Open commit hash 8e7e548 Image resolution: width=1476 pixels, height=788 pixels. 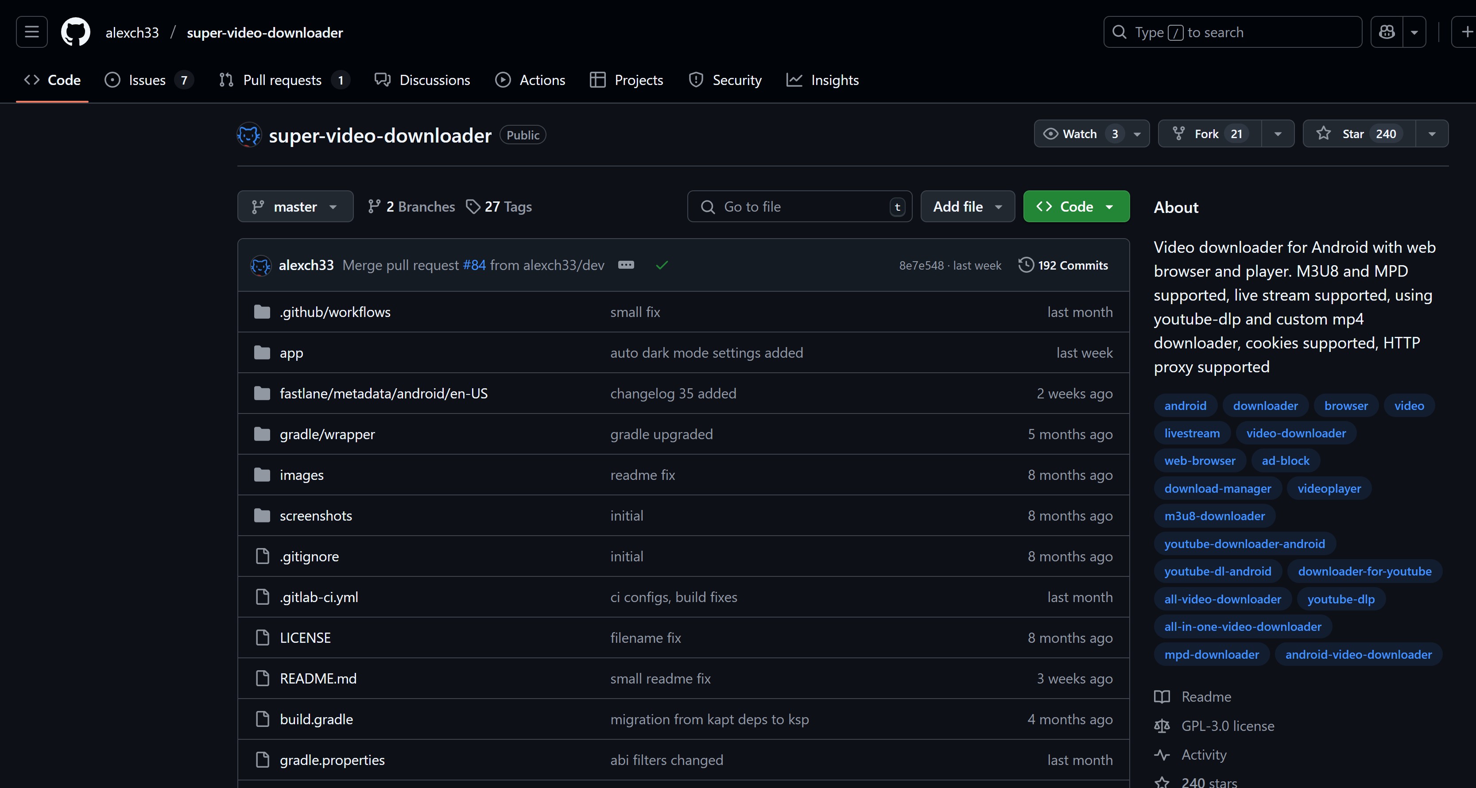coord(921,265)
